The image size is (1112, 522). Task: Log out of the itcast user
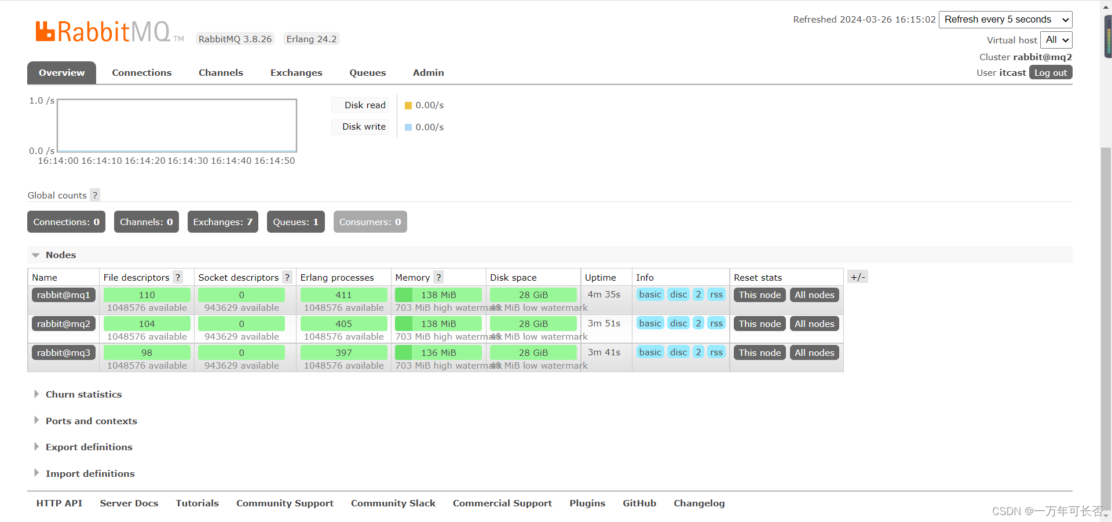(1051, 72)
